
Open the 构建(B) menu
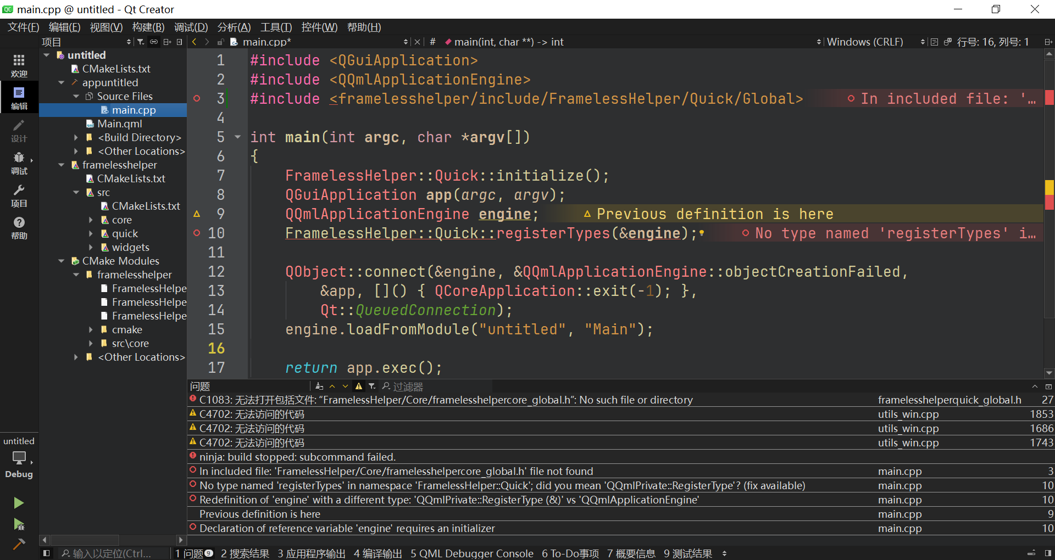pyautogui.click(x=148, y=27)
